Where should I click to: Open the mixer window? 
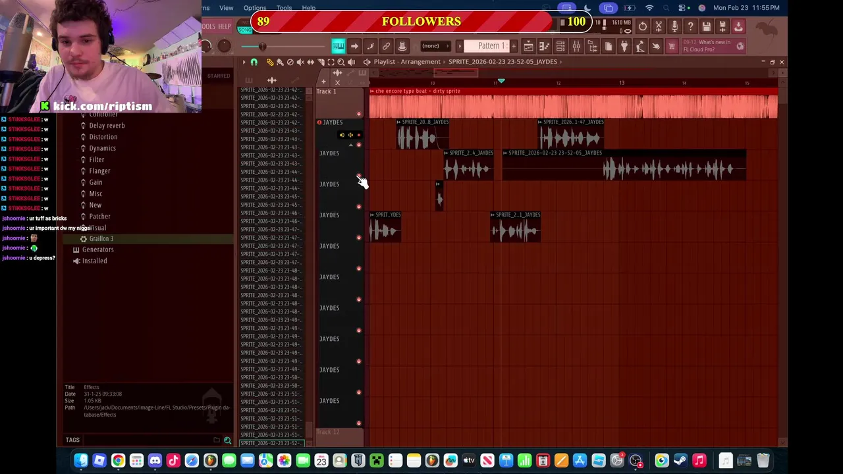tap(576, 46)
